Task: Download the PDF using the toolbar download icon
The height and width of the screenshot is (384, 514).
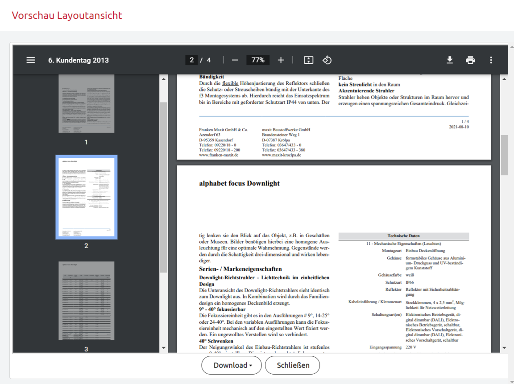Action: pos(450,60)
